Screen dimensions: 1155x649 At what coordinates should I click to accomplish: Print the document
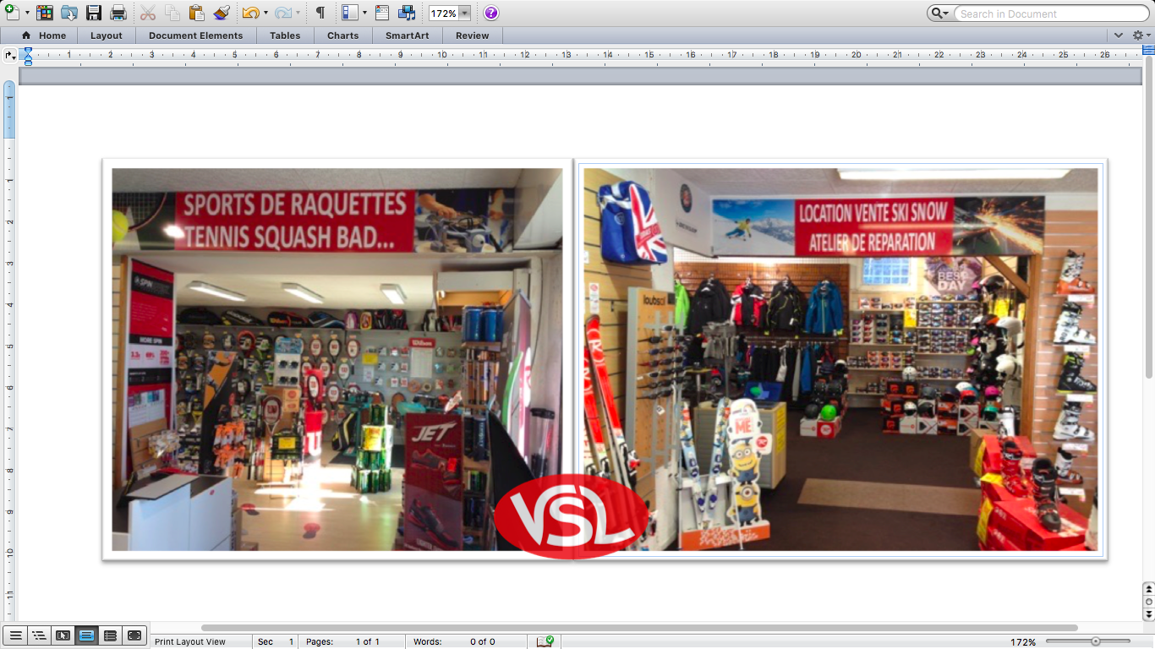(119, 13)
